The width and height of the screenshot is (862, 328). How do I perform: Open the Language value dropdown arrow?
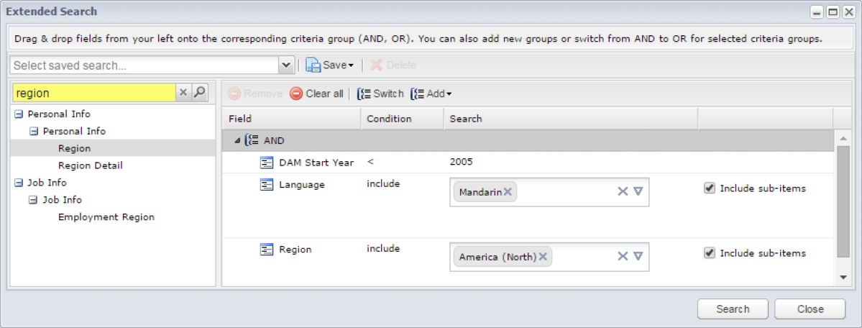[x=638, y=191]
